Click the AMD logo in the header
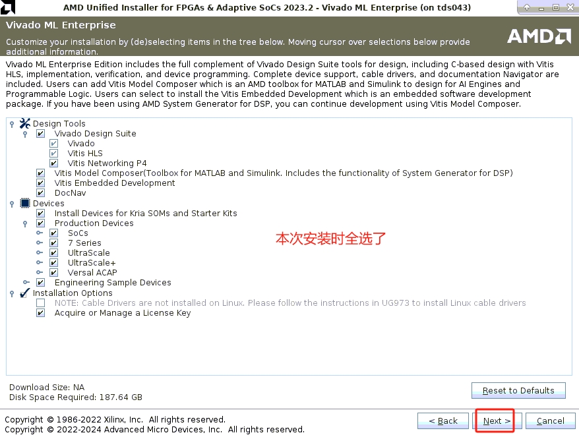The image size is (579, 437). point(539,36)
